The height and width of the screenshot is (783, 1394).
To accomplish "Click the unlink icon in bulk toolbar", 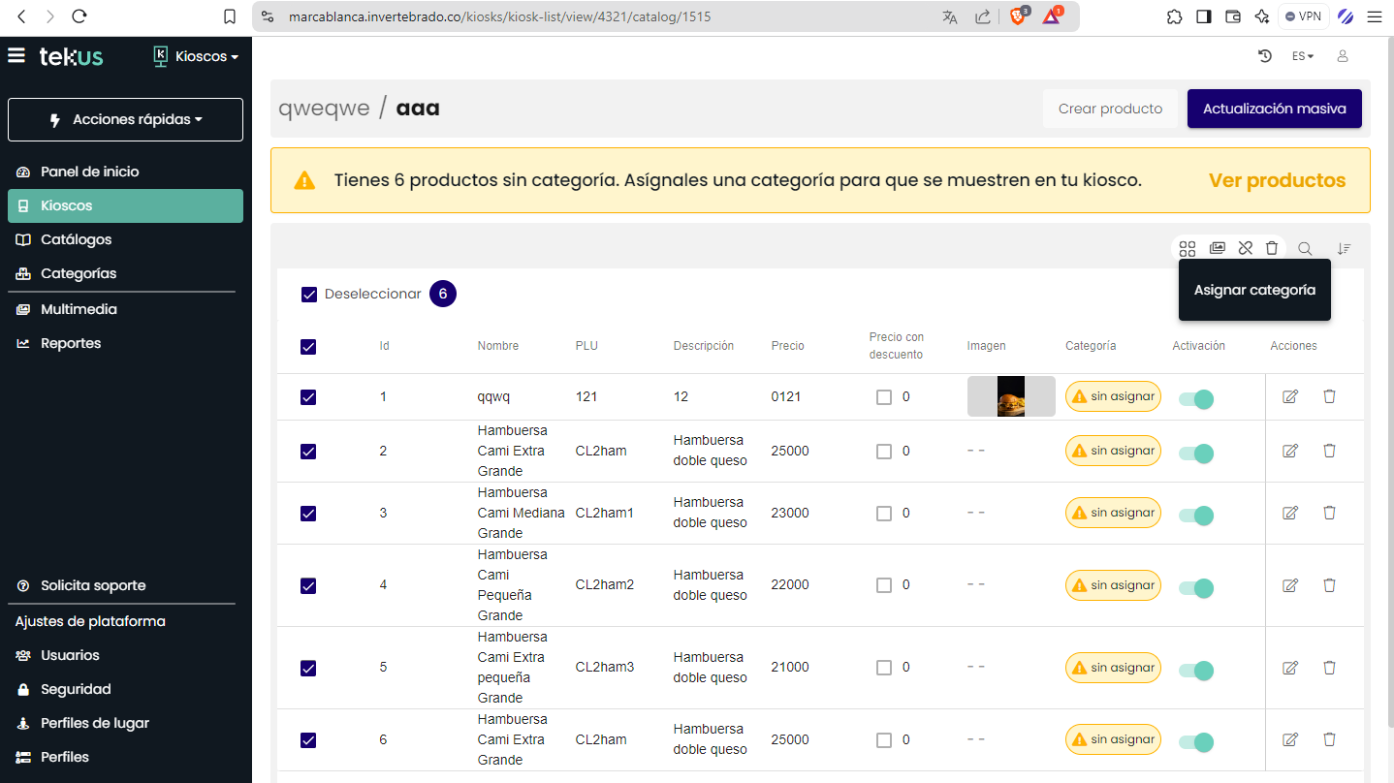I will [1246, 249].
